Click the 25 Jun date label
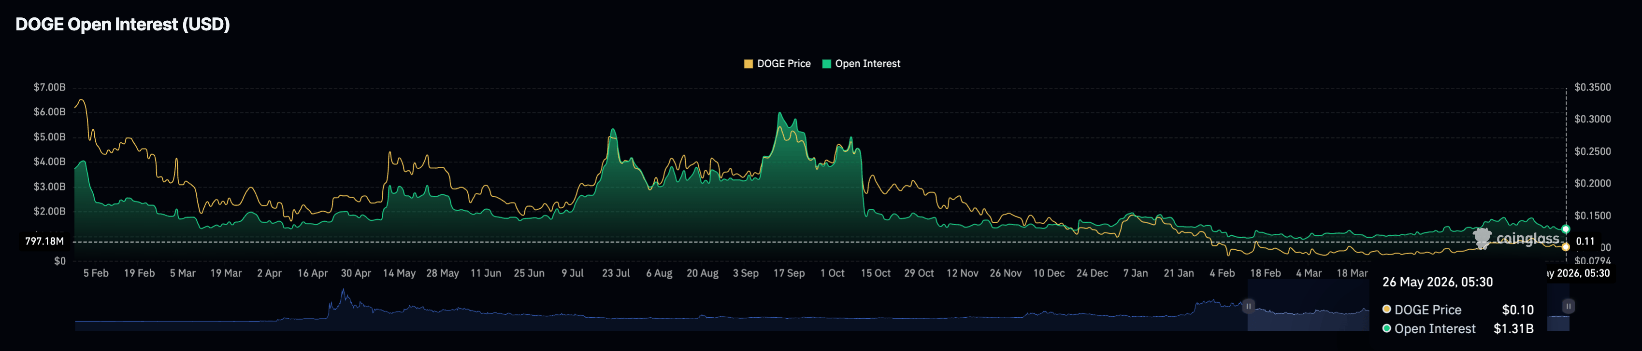1642x351 pixels. tap(530, 273)
